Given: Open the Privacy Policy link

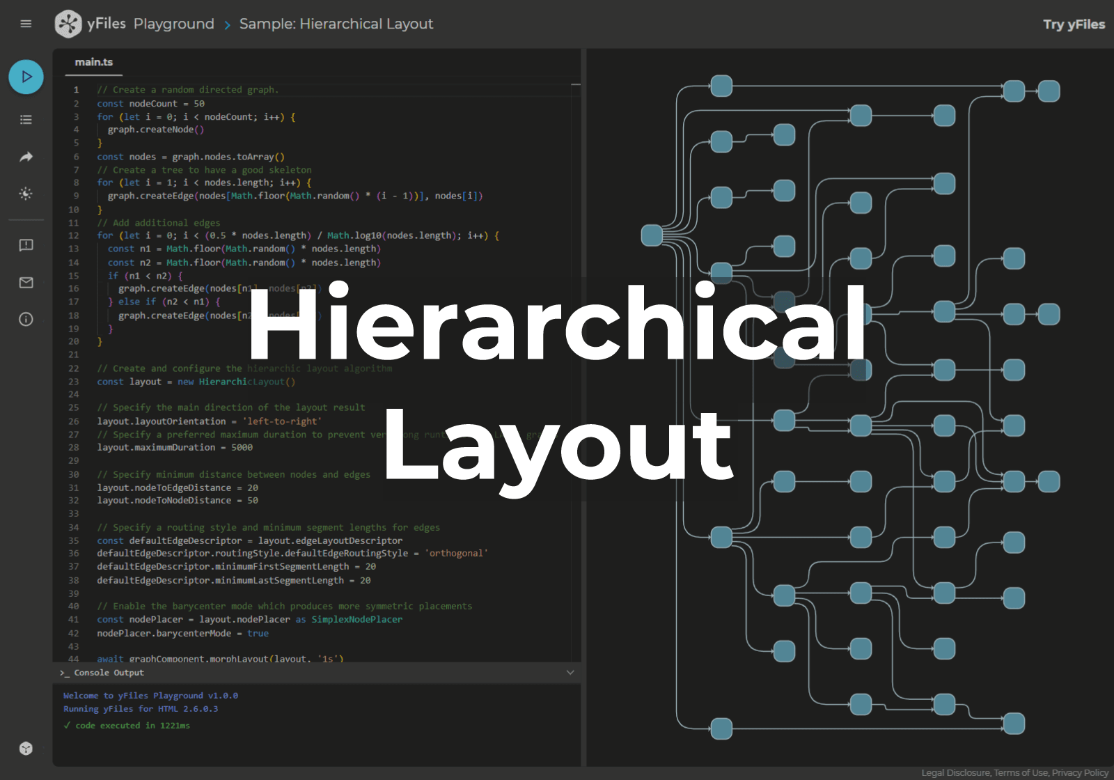Looking at the screenshot, I should [x=1080, y=772].
